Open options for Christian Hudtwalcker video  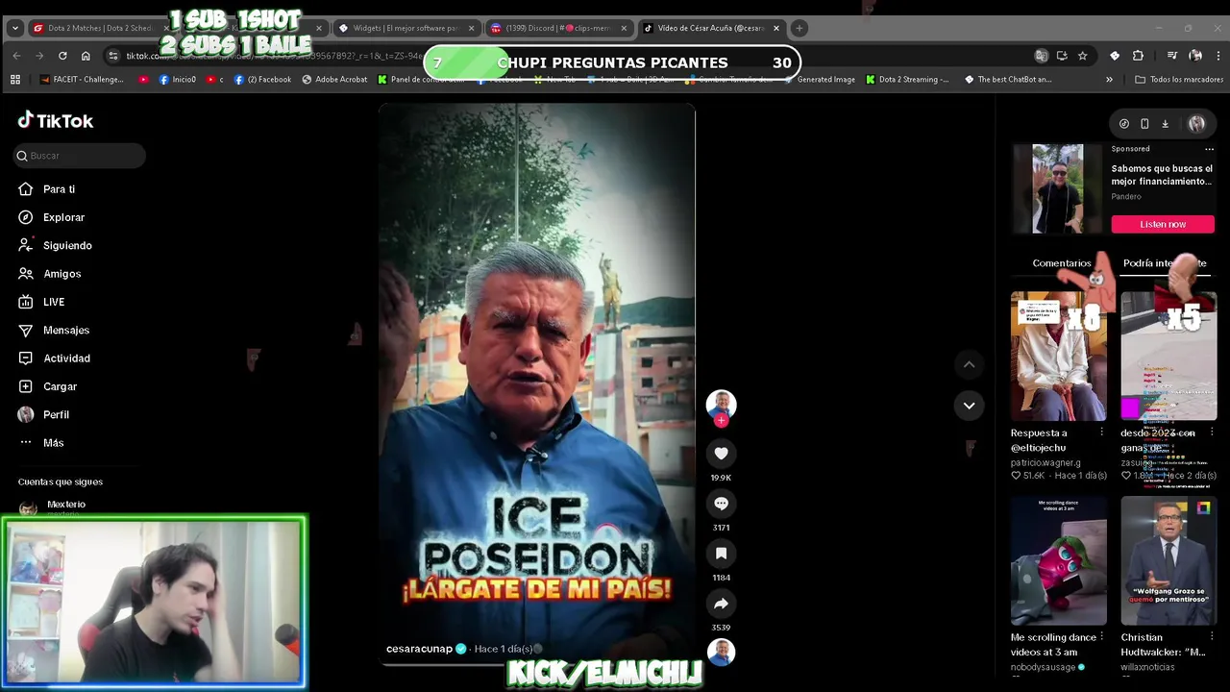click(x=1211, y=637)
